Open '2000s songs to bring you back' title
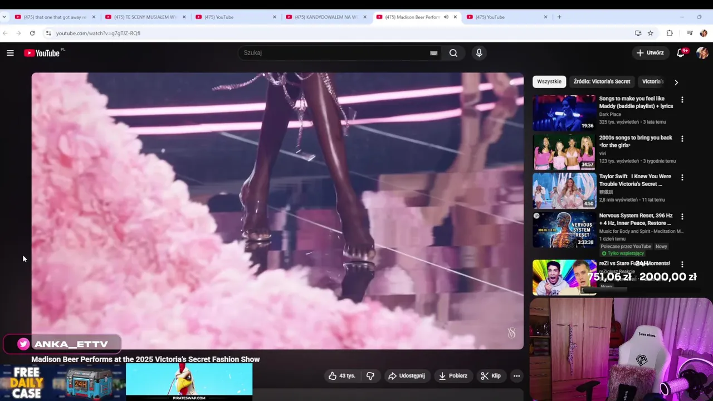713x401 pixels. pyautogui.click(x=636, y=141)
